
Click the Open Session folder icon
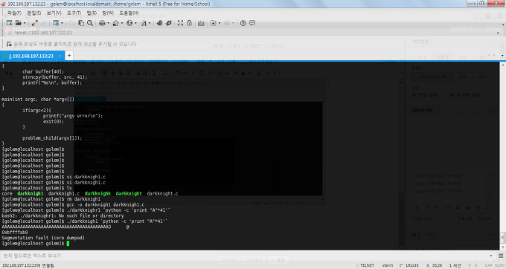pos(19,23)
